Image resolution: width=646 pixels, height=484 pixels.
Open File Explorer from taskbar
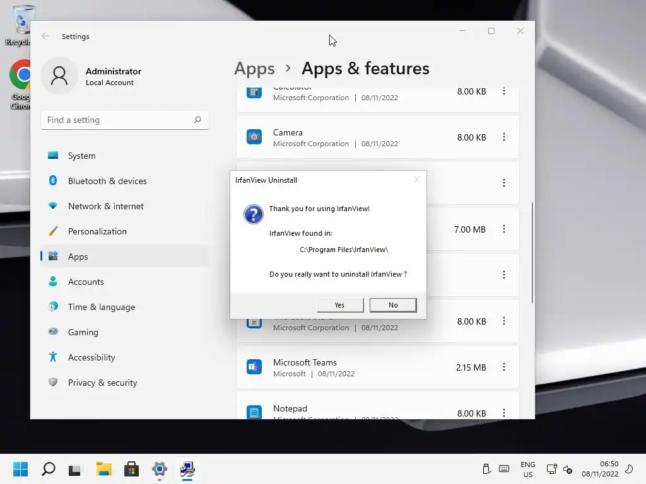tap(104, 469)
